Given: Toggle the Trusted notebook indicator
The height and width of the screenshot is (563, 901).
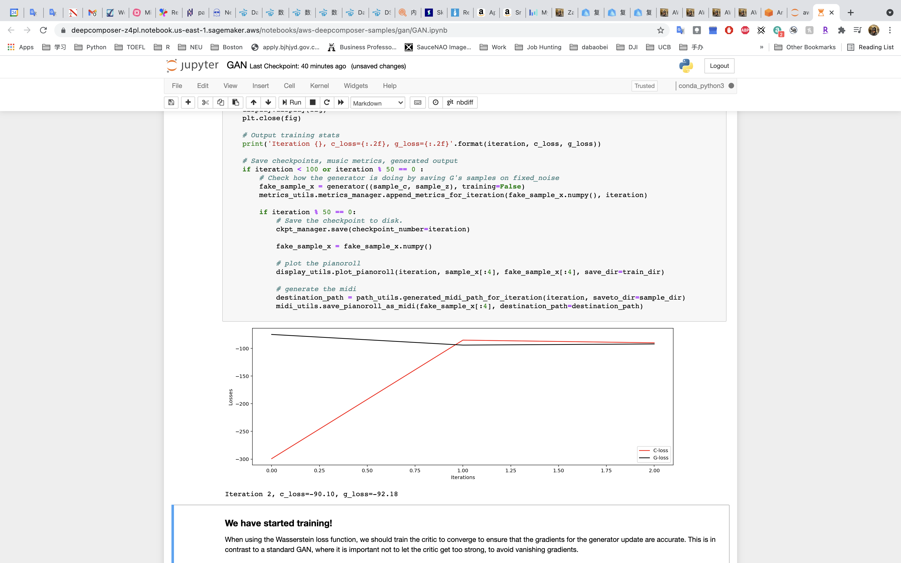Looking at the screenshot, I should [644, 86].
